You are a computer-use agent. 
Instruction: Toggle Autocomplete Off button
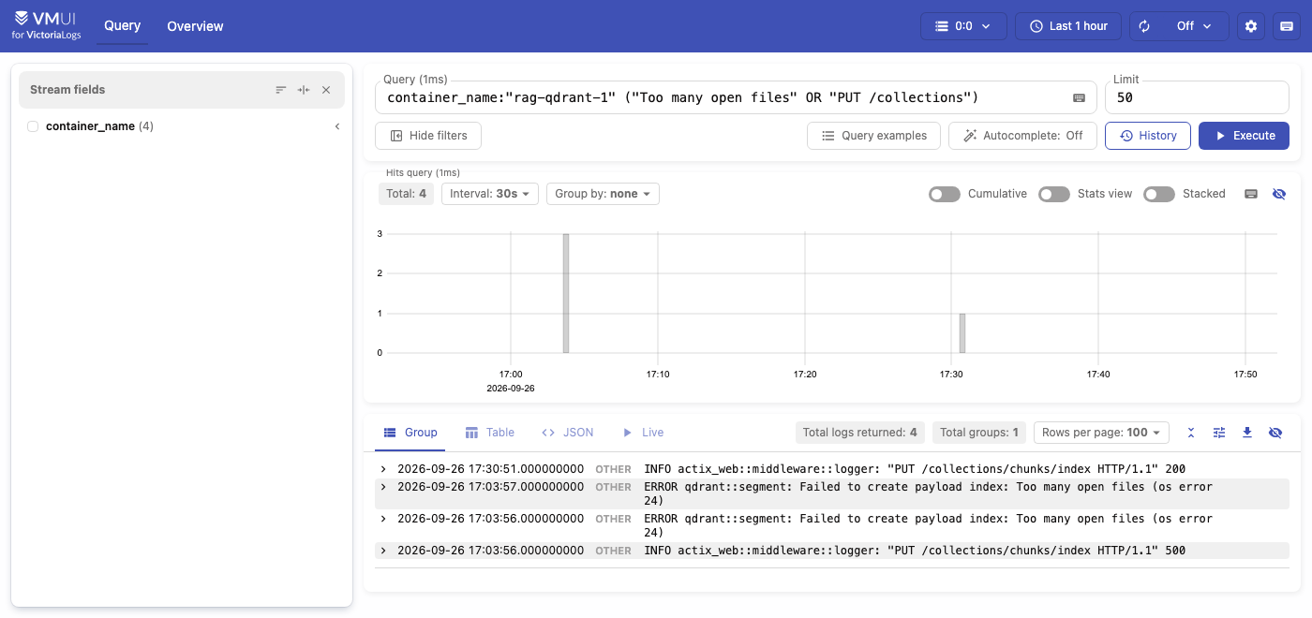1022,136
